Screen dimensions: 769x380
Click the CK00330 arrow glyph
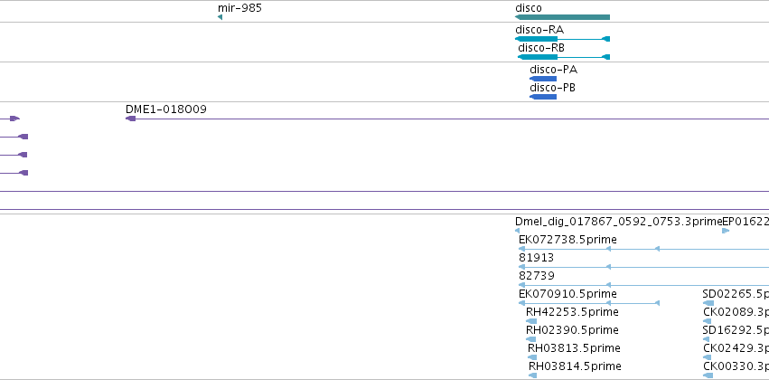click(708, 375)
